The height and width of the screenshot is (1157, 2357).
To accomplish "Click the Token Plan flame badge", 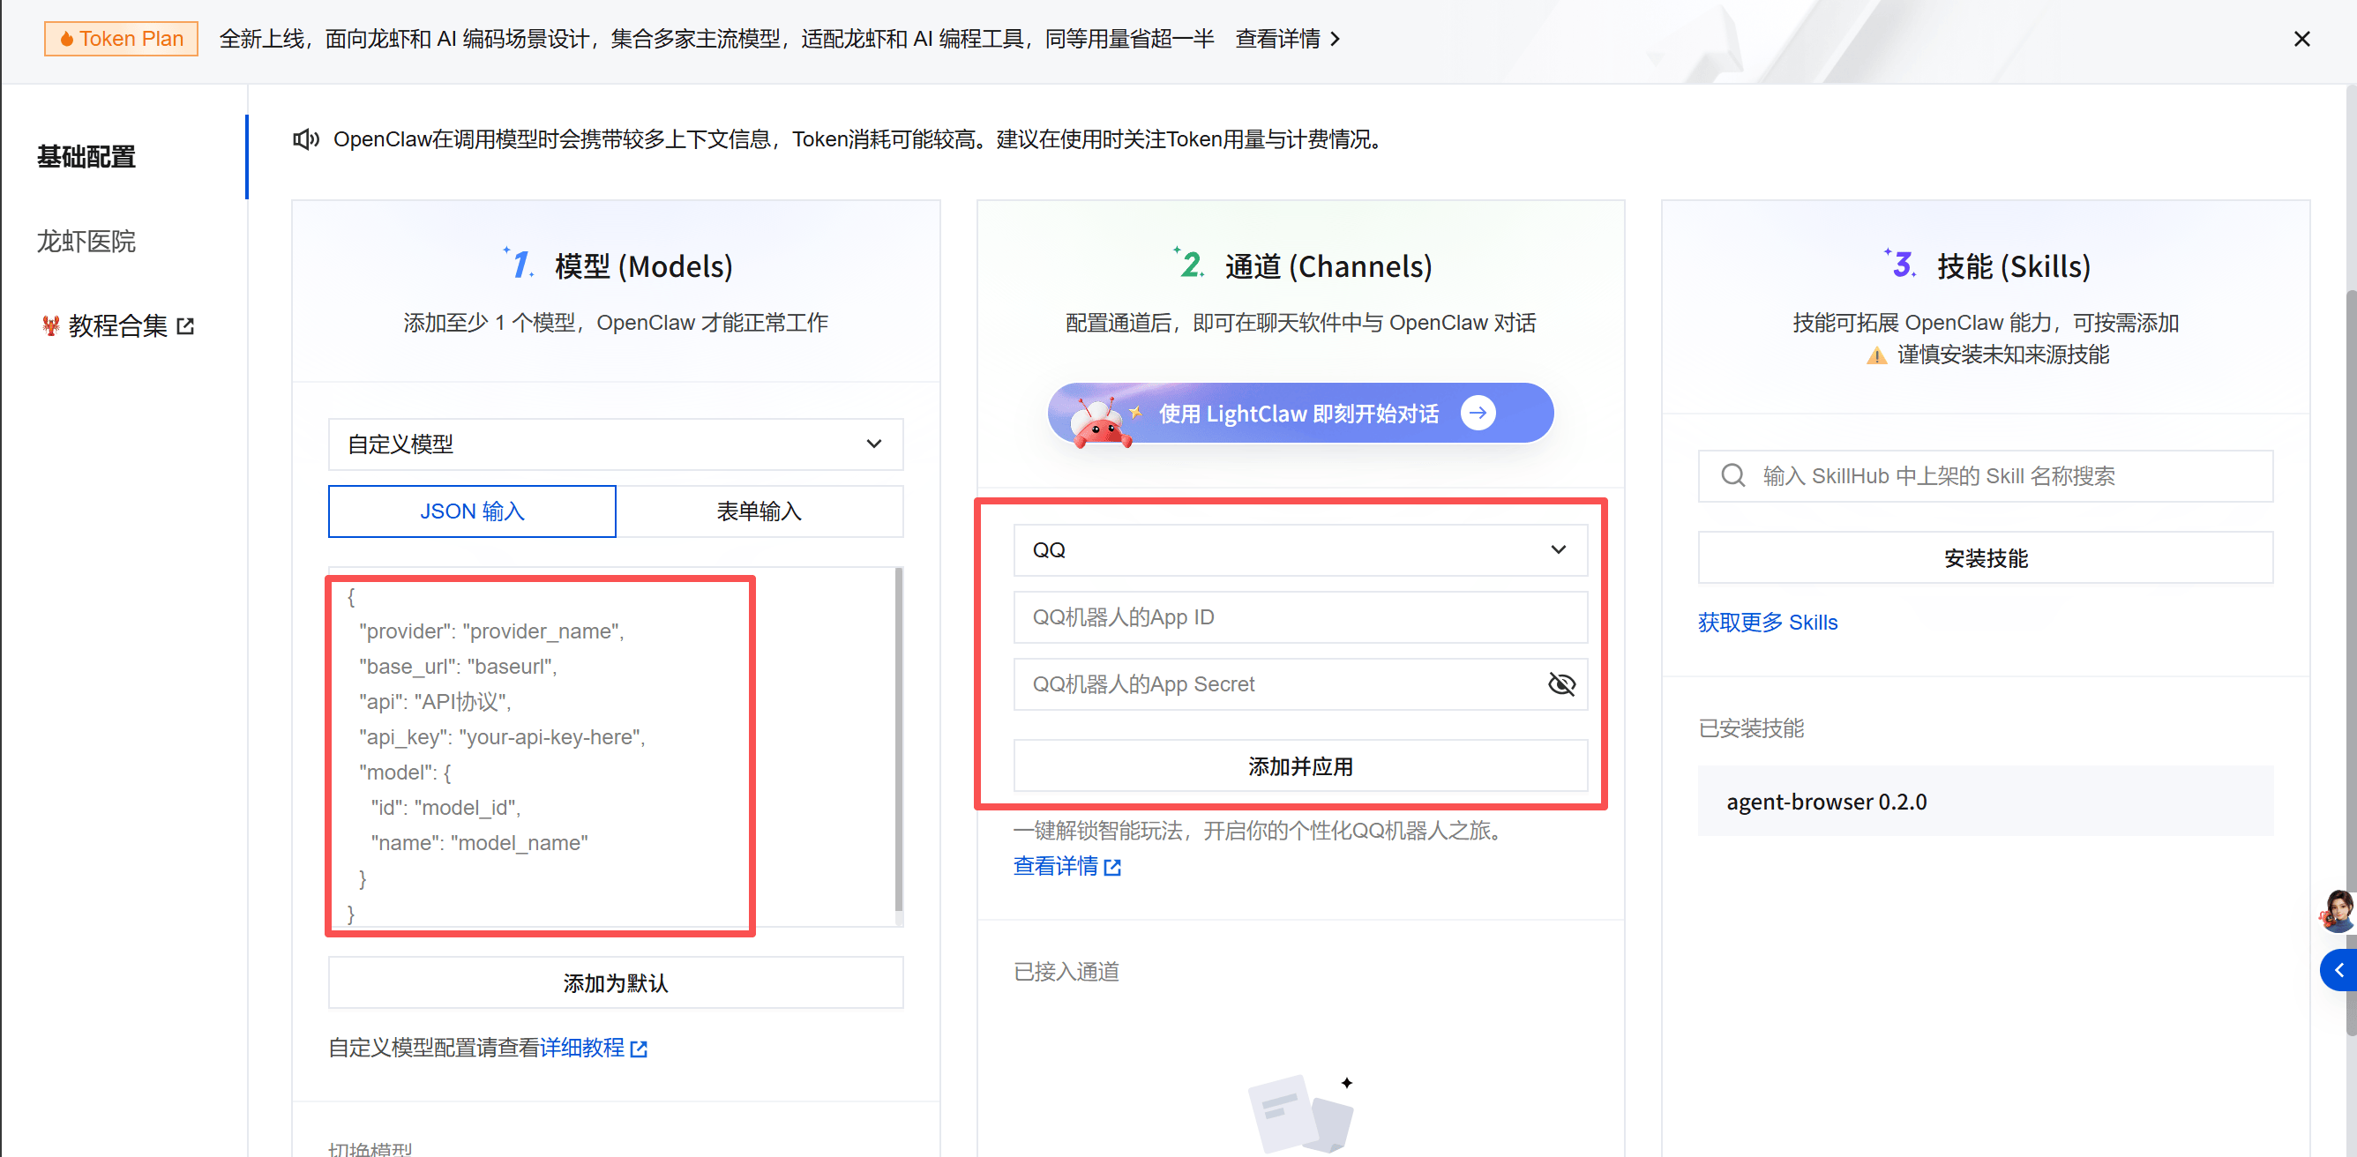I will pyautogui.click(x=121, y=39).
